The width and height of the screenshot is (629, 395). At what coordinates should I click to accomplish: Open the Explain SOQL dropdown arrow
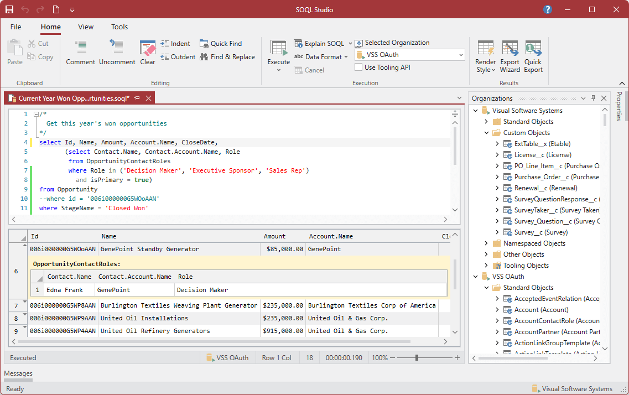pos(350,44)
